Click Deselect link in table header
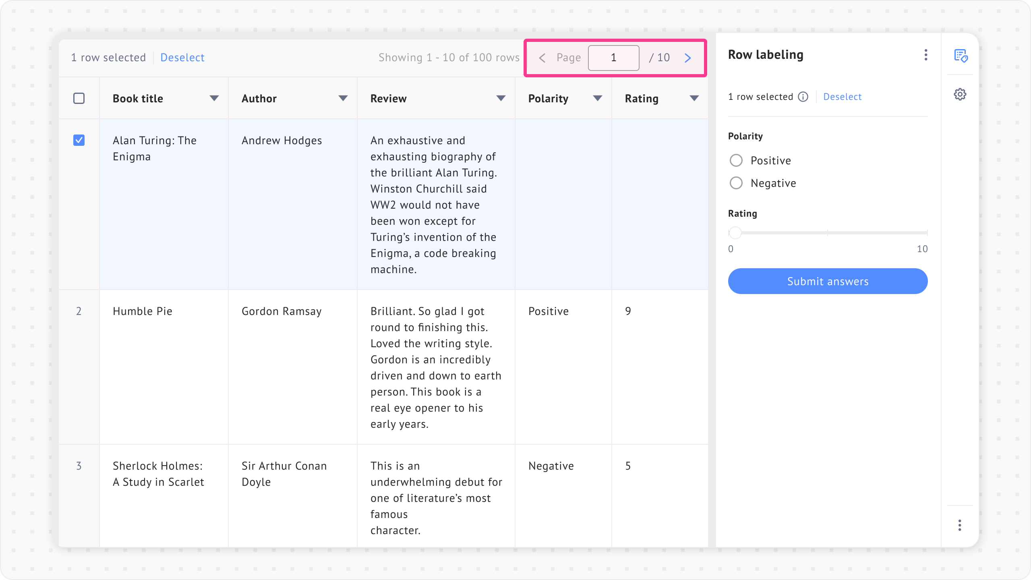This screenshot has height=580, width=1031. click(182, 58)
